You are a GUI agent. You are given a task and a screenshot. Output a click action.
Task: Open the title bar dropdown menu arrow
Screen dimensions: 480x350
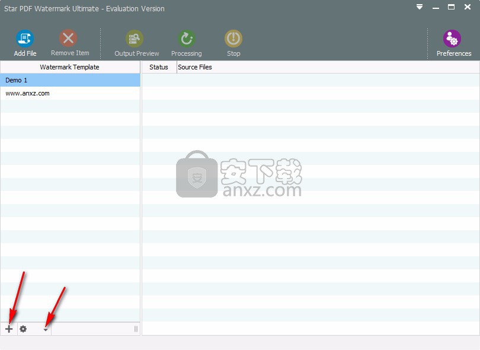coord(420,7)
